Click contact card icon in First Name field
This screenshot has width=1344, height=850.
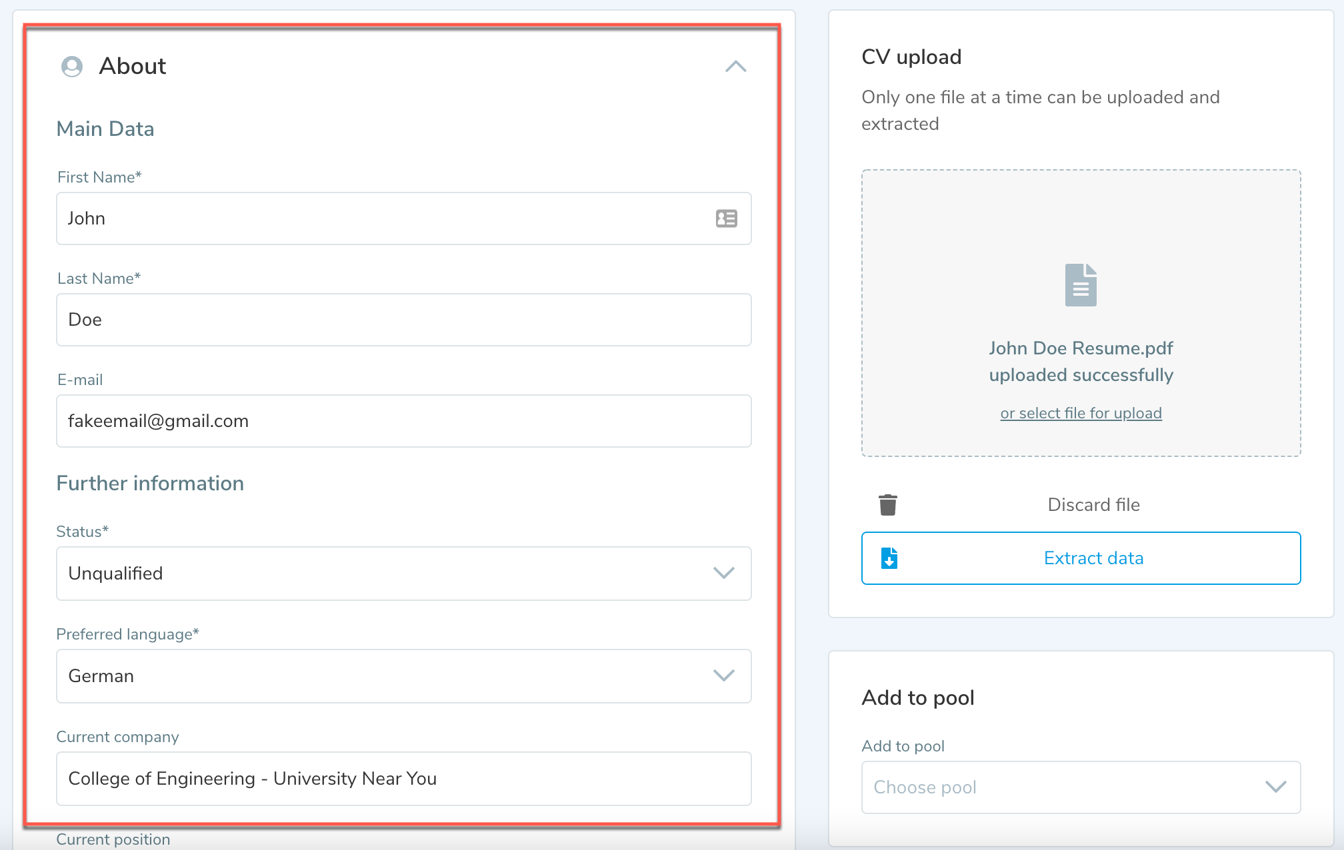click(726, 218)
